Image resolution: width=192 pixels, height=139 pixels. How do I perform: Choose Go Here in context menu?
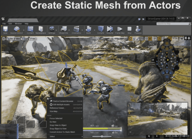point(65,122)
